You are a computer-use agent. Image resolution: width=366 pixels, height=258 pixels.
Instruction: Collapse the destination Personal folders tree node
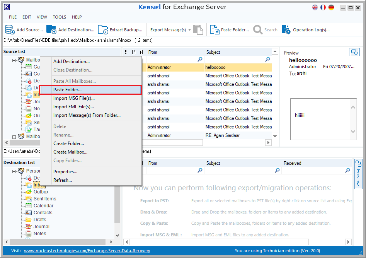[14, 171]
